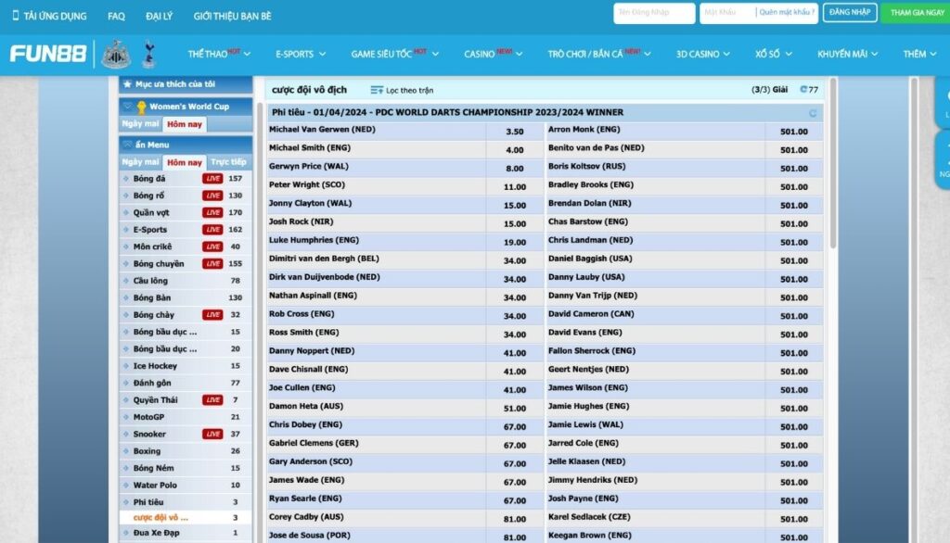Bet on Michael Van Gerwen at 3.50

(x=514, y=132)
